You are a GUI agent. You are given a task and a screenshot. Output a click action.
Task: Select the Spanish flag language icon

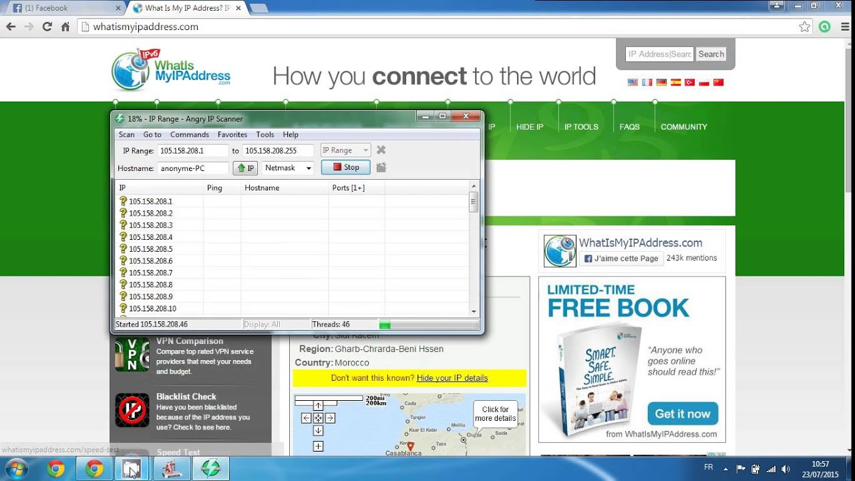[x=675, y=82]
